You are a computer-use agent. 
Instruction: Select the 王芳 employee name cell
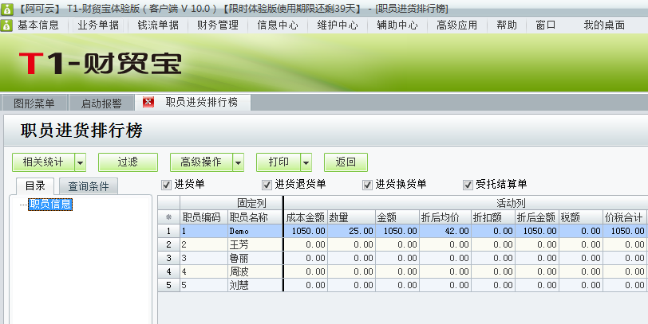[255, 245]
